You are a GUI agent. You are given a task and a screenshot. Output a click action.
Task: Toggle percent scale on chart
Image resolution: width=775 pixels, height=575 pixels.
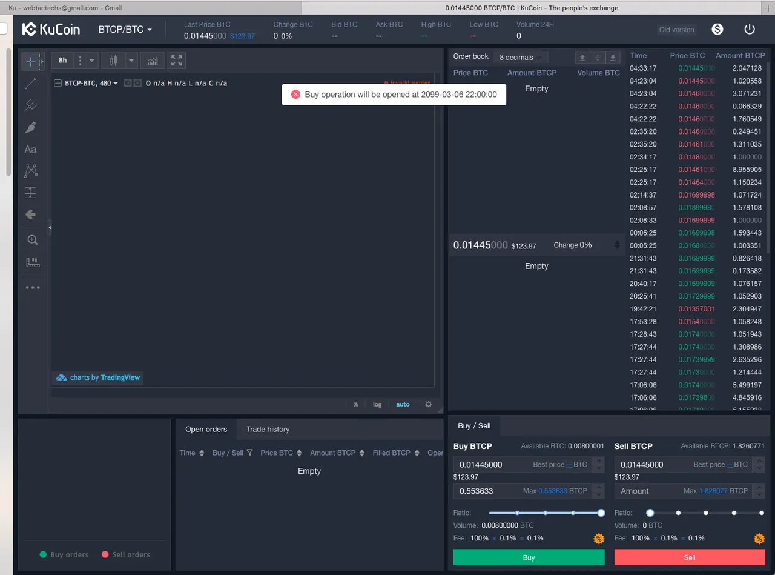point(355,404)
